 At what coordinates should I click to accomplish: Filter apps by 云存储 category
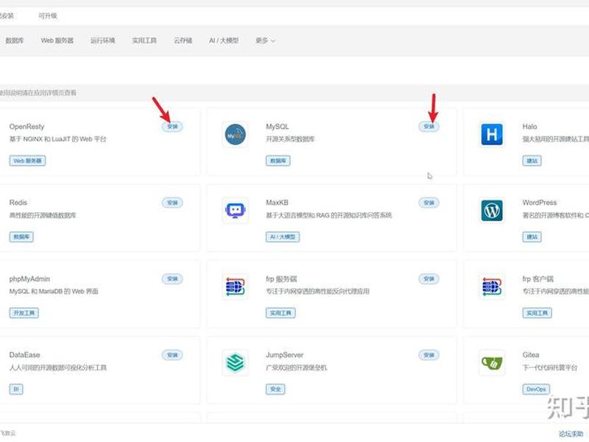point(183,41)
